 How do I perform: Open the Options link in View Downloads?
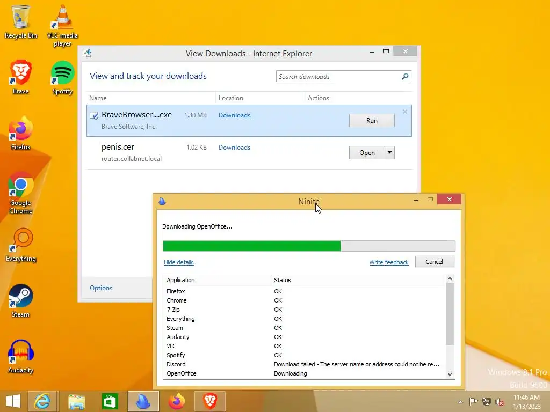(x=101, y=288)
